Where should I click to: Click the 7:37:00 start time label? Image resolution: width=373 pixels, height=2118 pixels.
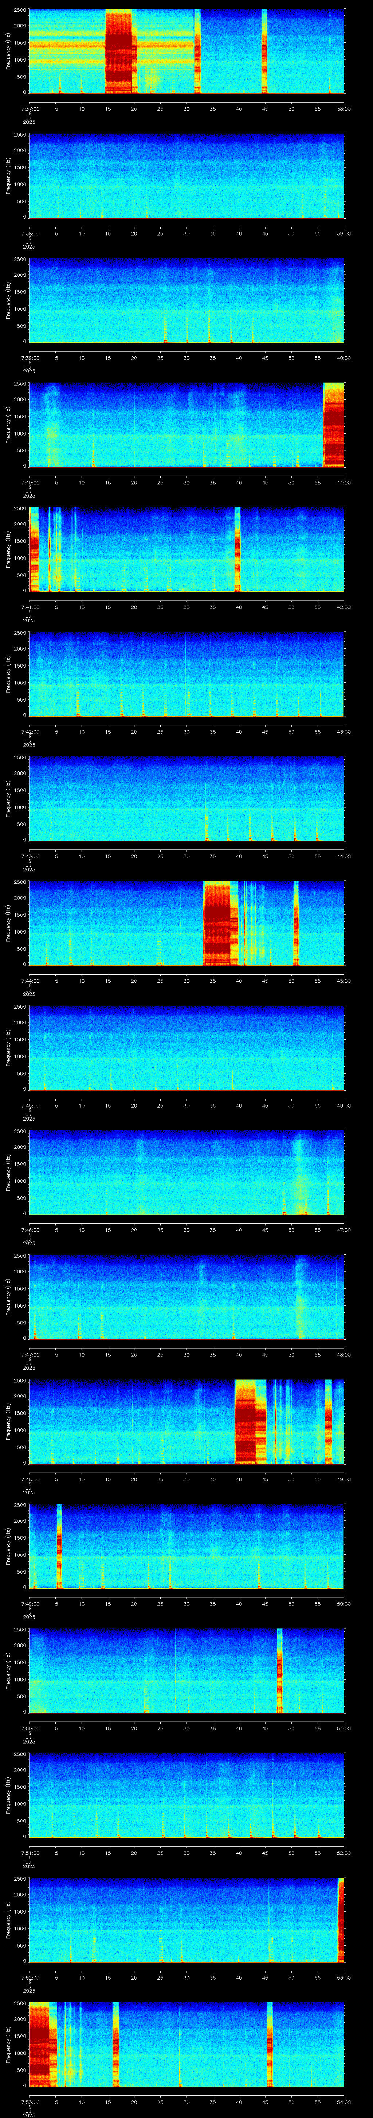click(30, 108)
